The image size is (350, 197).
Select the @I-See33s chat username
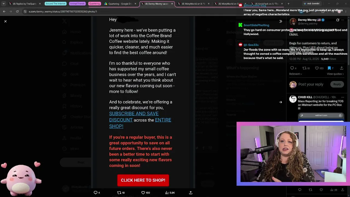click(x=251, y=45)
